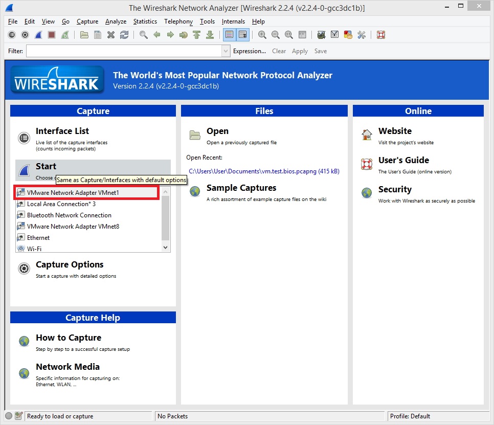Screen dimensions: 494x425
Task: Click Start to begin capturing
Action: 46,166
